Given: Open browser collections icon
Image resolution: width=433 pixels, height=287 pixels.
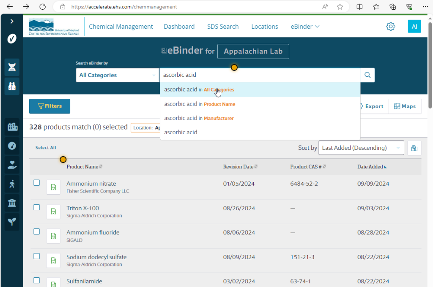Looking at the screenshot, I should click(x=393, y=7).
